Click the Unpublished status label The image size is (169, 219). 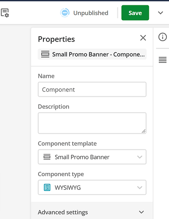coord(91,13)
